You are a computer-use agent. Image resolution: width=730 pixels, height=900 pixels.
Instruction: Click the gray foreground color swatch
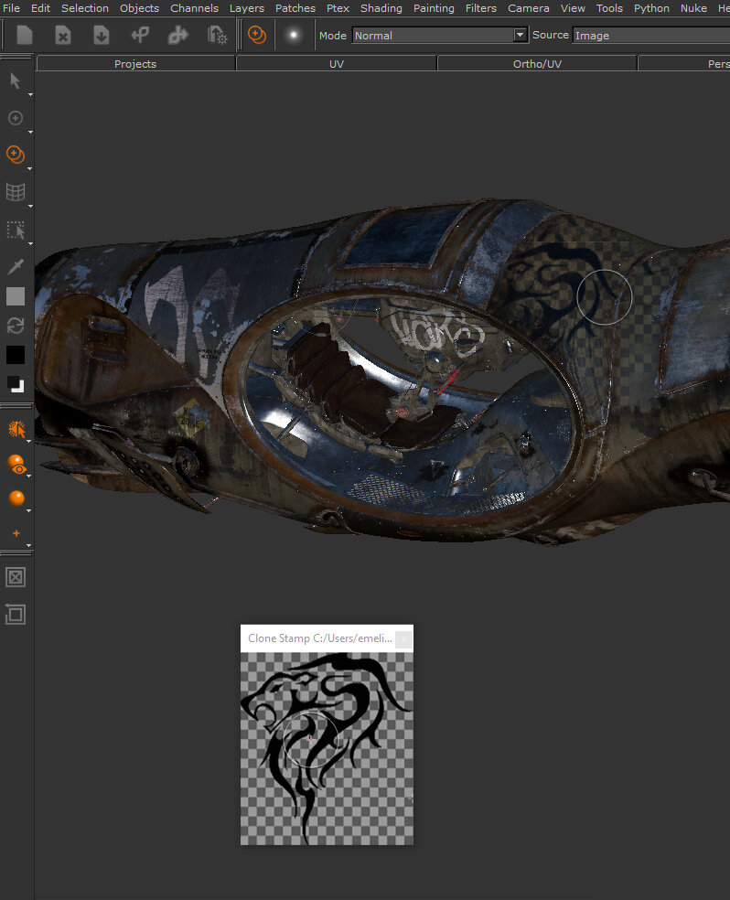click(16, 296)
